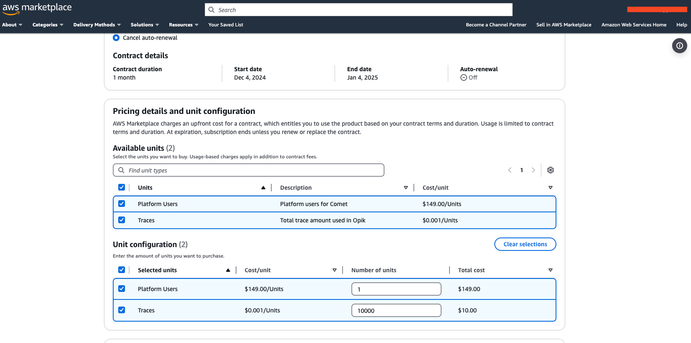Click the 'Jan 4, 2025' end date
This screenshot has width=691, height=343.
pos(362,77)
